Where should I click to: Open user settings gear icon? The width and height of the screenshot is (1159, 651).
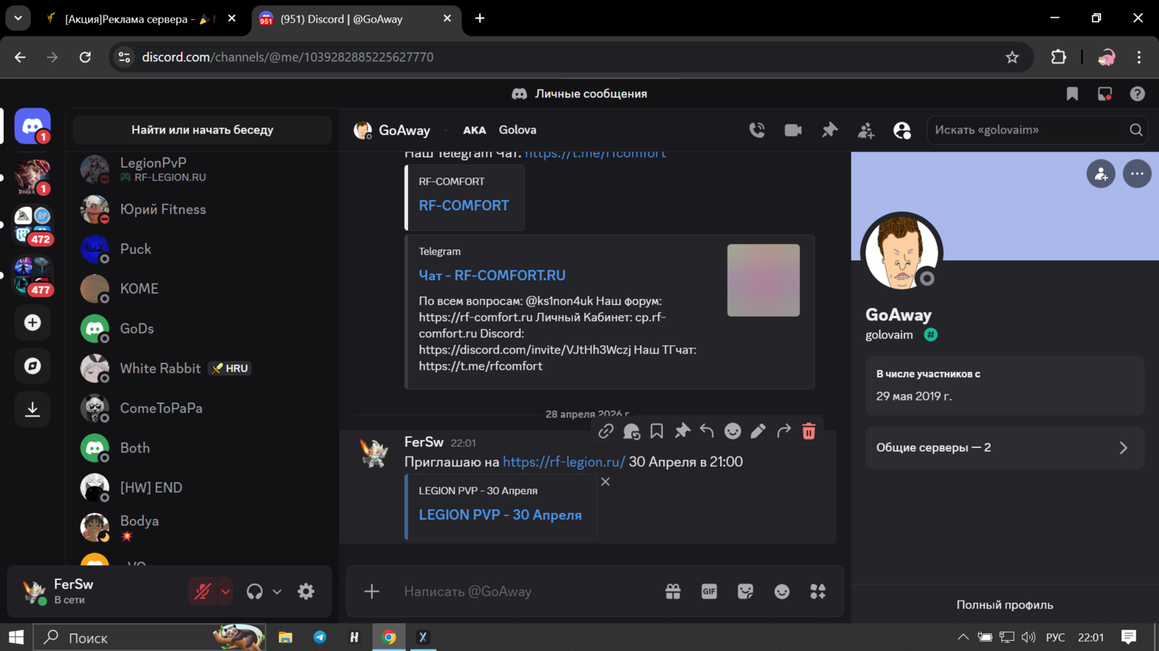click(306, 592)
